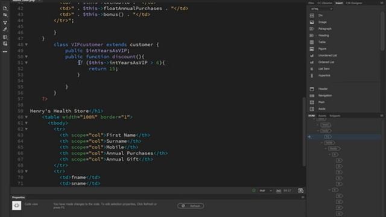This screenshot has height=217, width=386.
Task: Click the fourth icon in left code toolbar
Action: point(5,30)
